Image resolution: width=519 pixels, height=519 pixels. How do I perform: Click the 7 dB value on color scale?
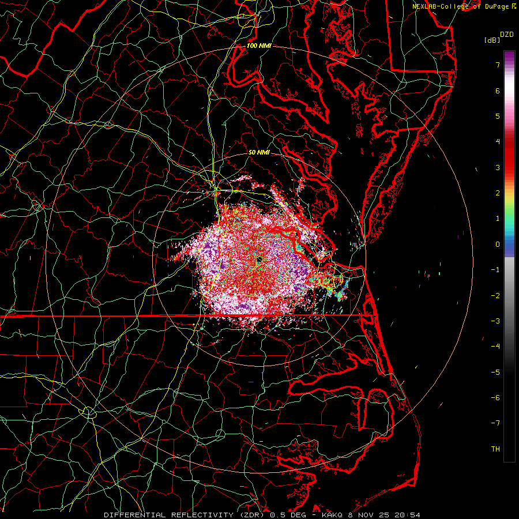(498, 65)
